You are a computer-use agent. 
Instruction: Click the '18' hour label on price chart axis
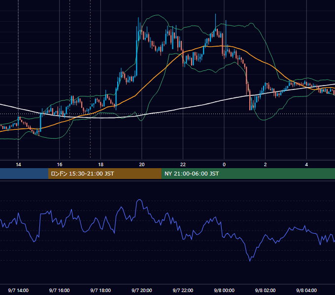click(100, 165)
